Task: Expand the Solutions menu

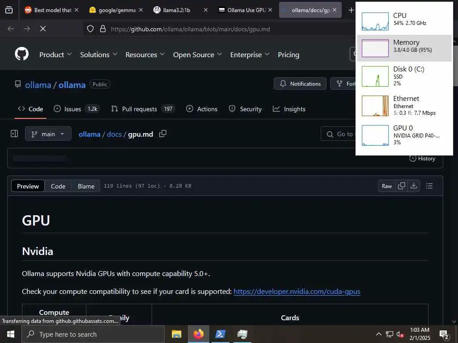Action: pyautogui.click(x=99, y=54)
